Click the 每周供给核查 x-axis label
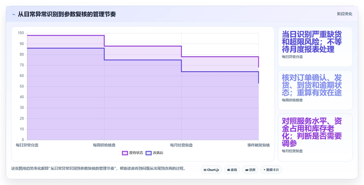 click(104, 145)
